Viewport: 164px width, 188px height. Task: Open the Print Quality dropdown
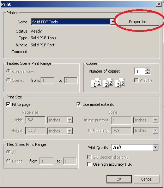[156, 147]
